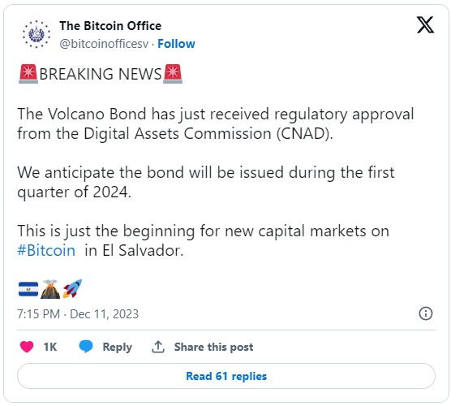Screen dimensions: 451x406
Task: Click the left siren emoji
Action: click(28, 74)
